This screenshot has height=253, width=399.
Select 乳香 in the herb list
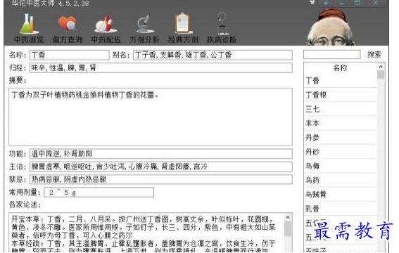point(341,209)
